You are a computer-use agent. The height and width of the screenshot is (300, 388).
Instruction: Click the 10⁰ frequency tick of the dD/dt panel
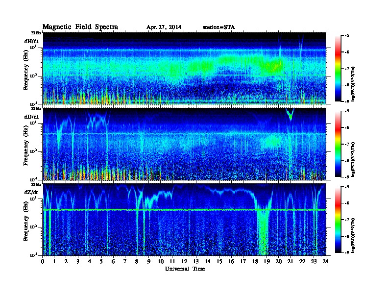click(33, 151)
